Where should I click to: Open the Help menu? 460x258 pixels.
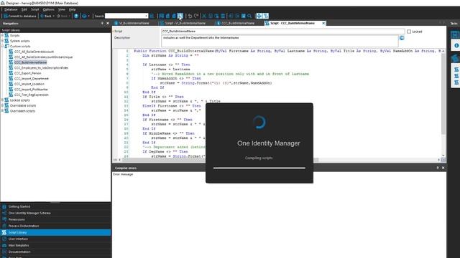click(x=72, y=9)
